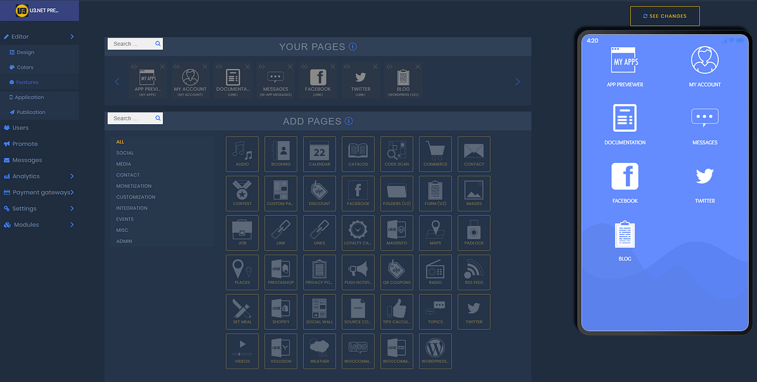Add the Audio feature
This screenshot has width=757, height=382.
pyautogui.click(x=242, y=153)
